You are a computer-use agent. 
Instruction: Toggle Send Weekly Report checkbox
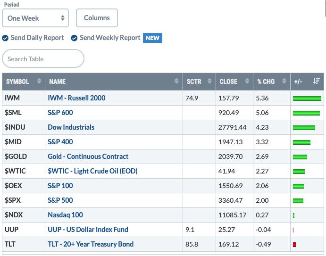74,38
